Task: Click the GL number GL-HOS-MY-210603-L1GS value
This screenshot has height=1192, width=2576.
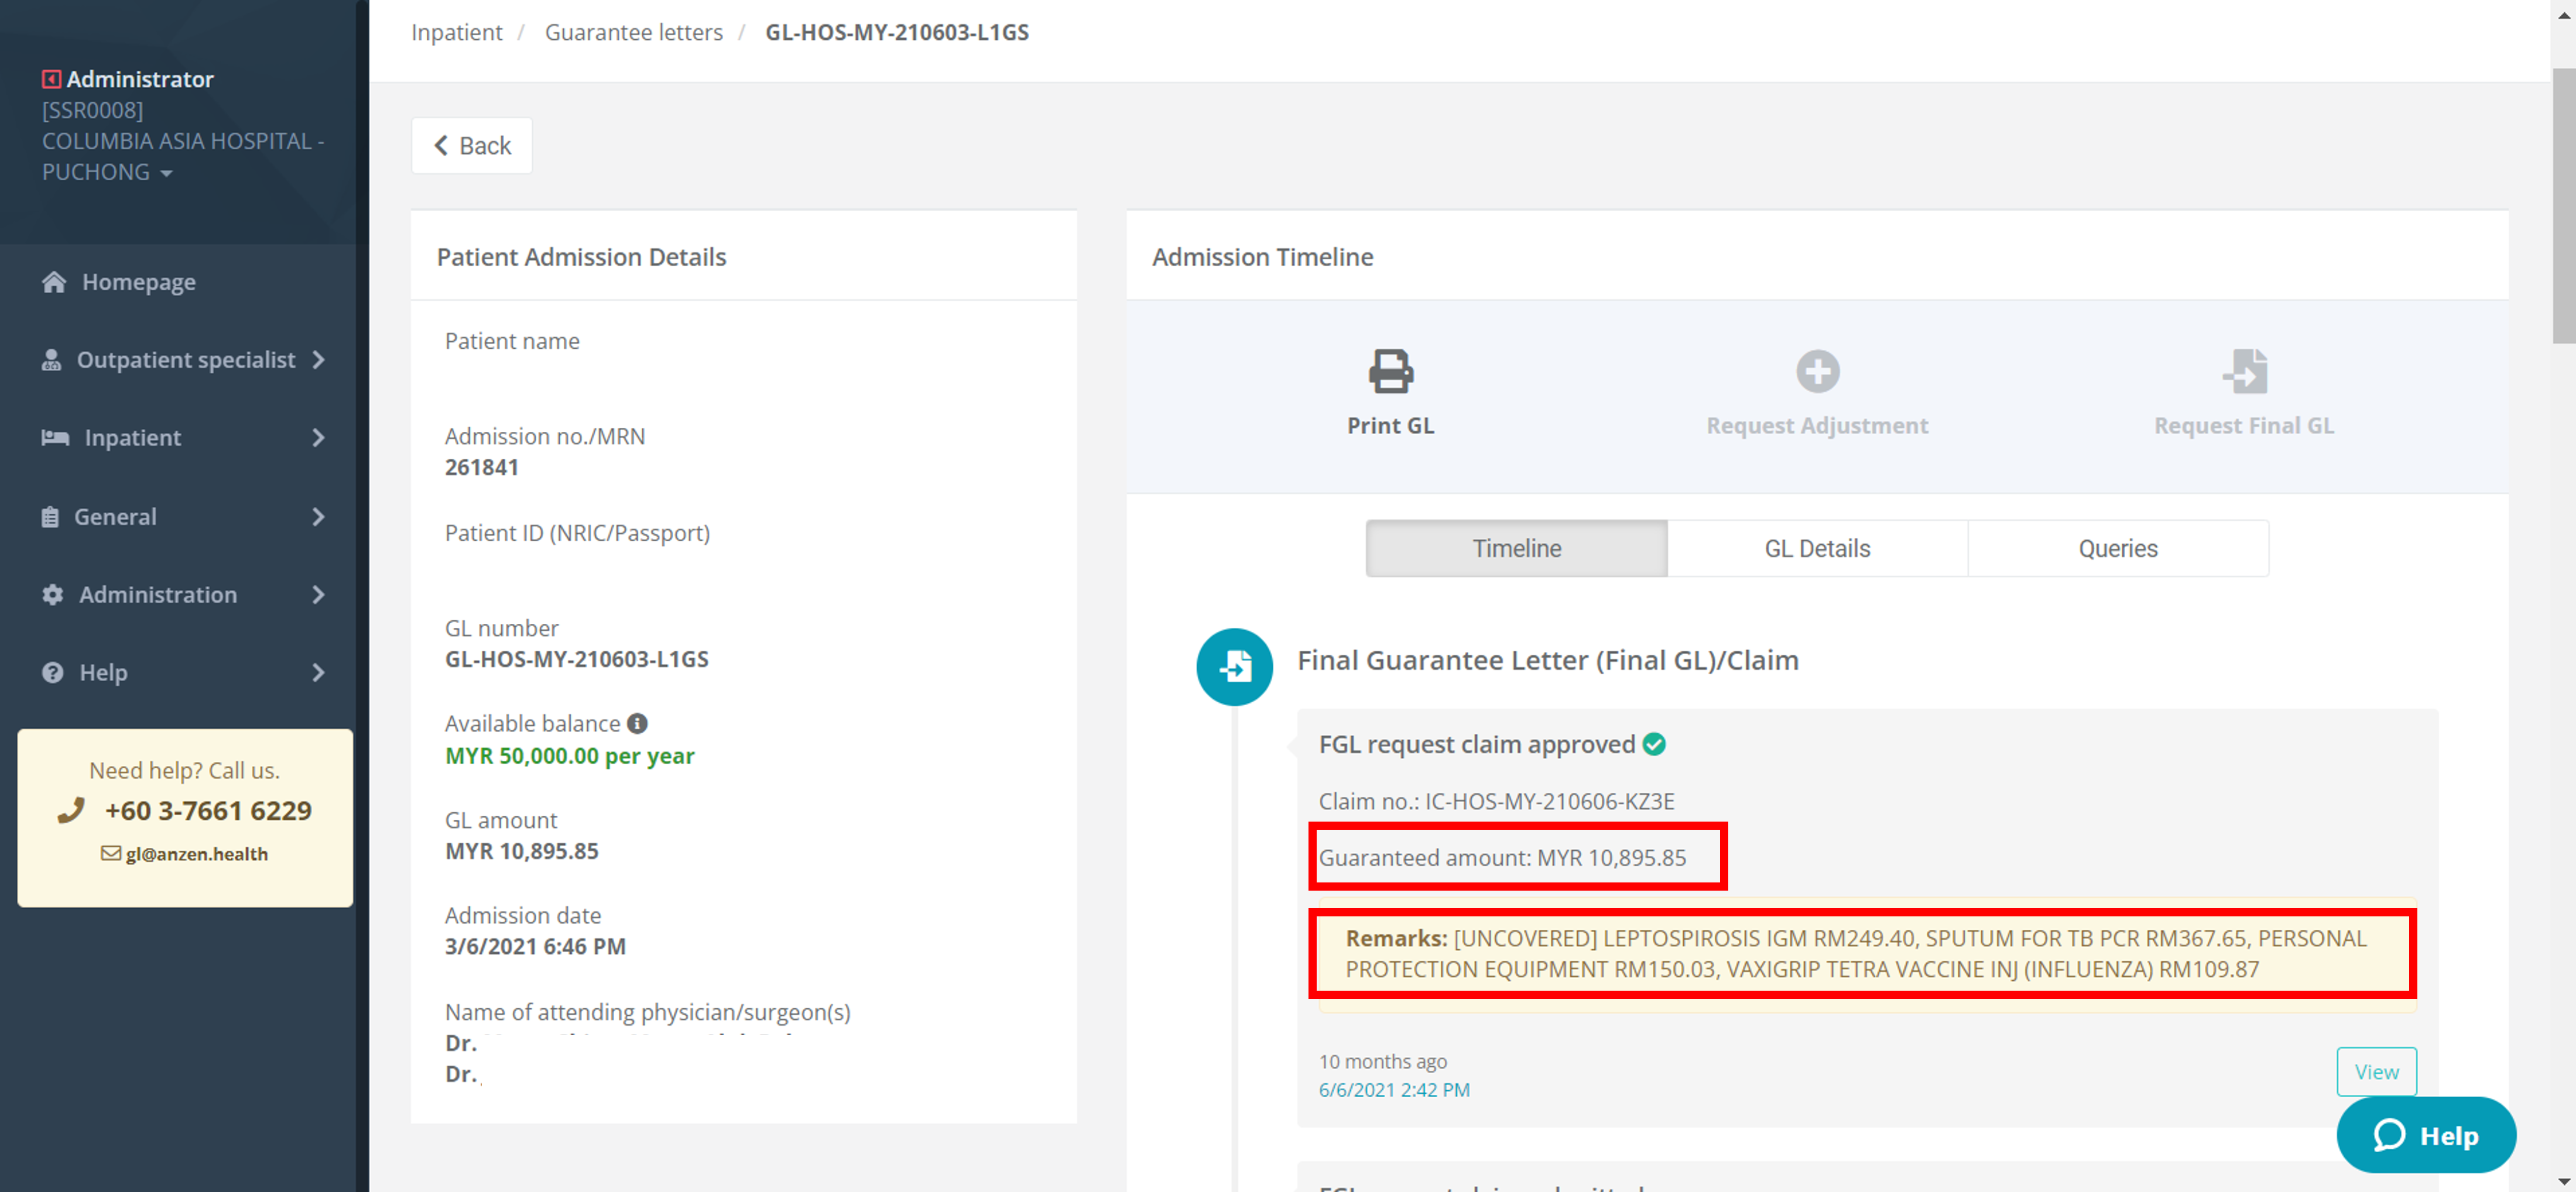Action: pos(577,659)
